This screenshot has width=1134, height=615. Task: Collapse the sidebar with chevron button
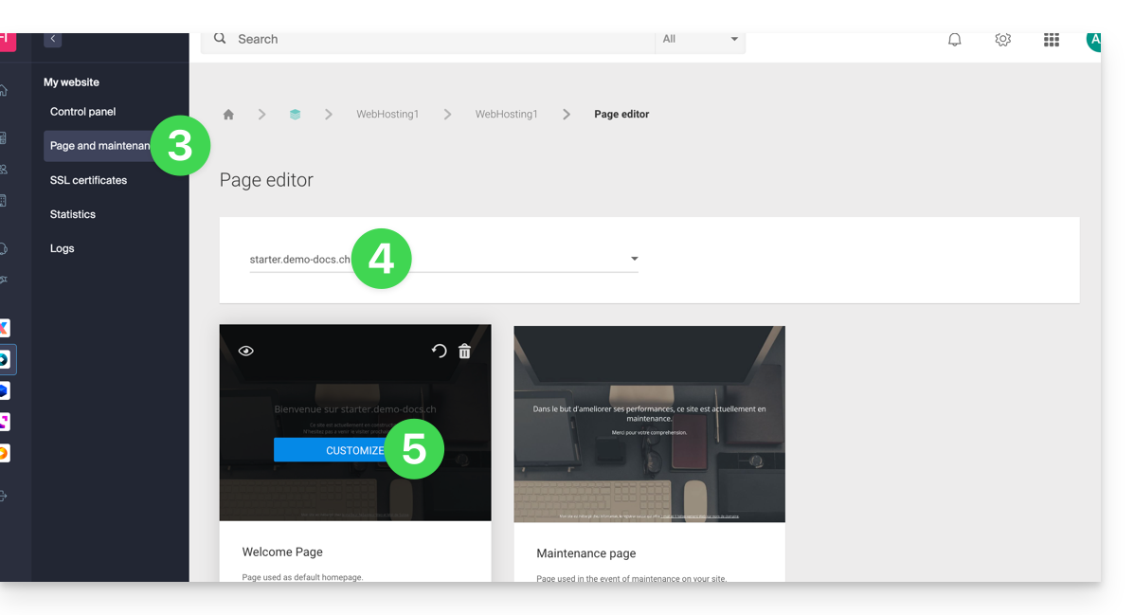[x=53, y=39]
